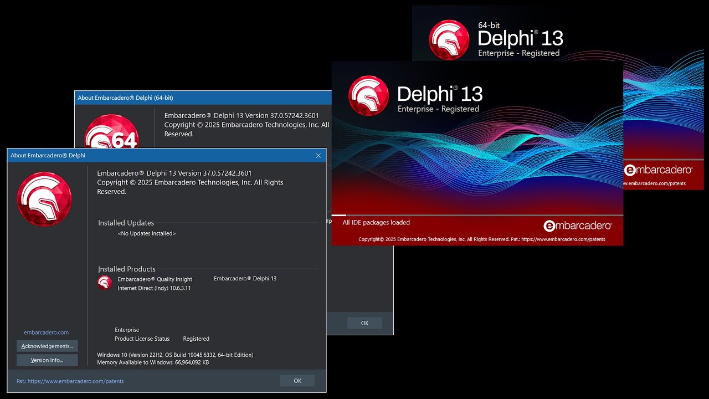Click the 'About Embarcadero® Delphi (64-bit)' title bar
This screenshot has height=399, width=709.
pos(203,98)
